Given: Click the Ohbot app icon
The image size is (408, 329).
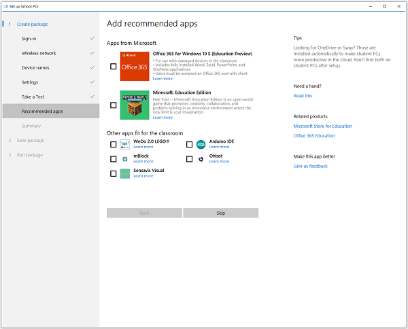Looking at the screenshot, I should click(x=201, y=159).
